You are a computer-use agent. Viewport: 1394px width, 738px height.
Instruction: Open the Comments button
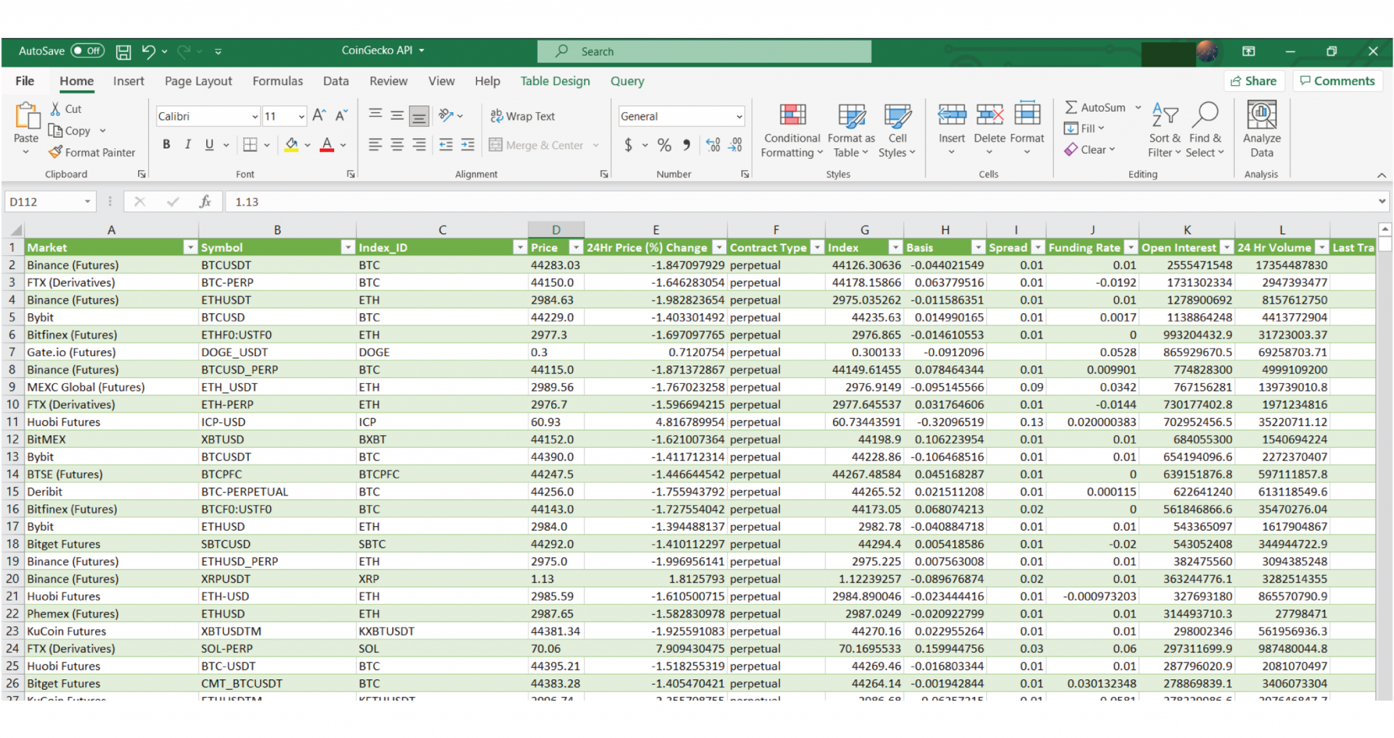click(x=1337, y=81)
